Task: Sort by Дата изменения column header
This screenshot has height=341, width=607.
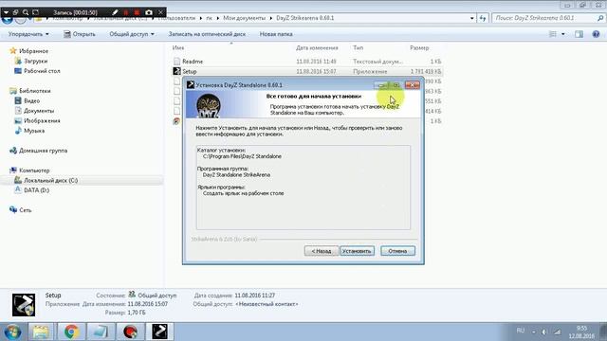Action: click(x=317, y=48)
